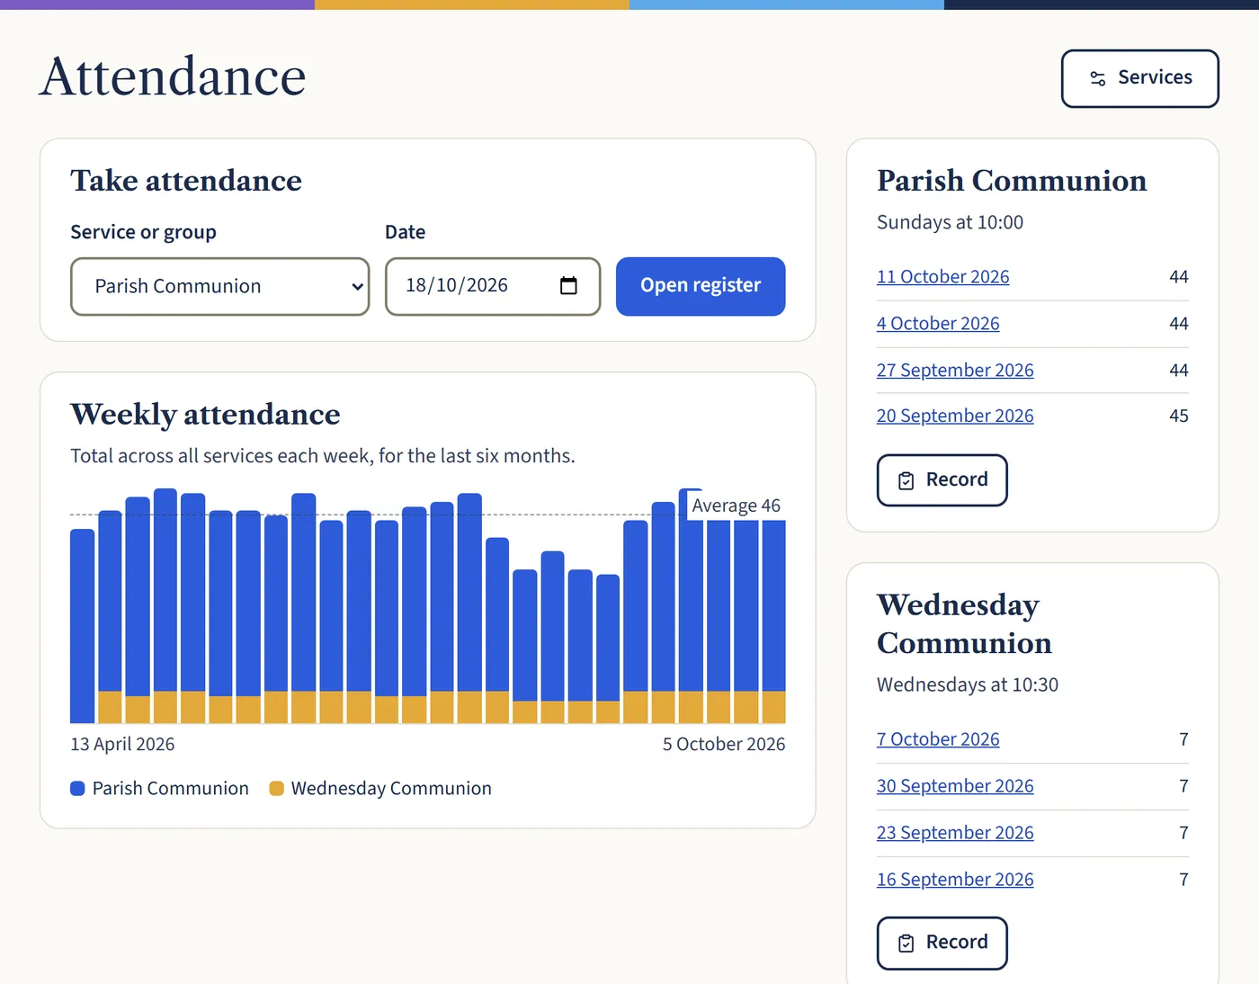Screen dimensions: 1259x984
Task: Click the blue Parish Communion legend swatch
Action: pos(77,789)
